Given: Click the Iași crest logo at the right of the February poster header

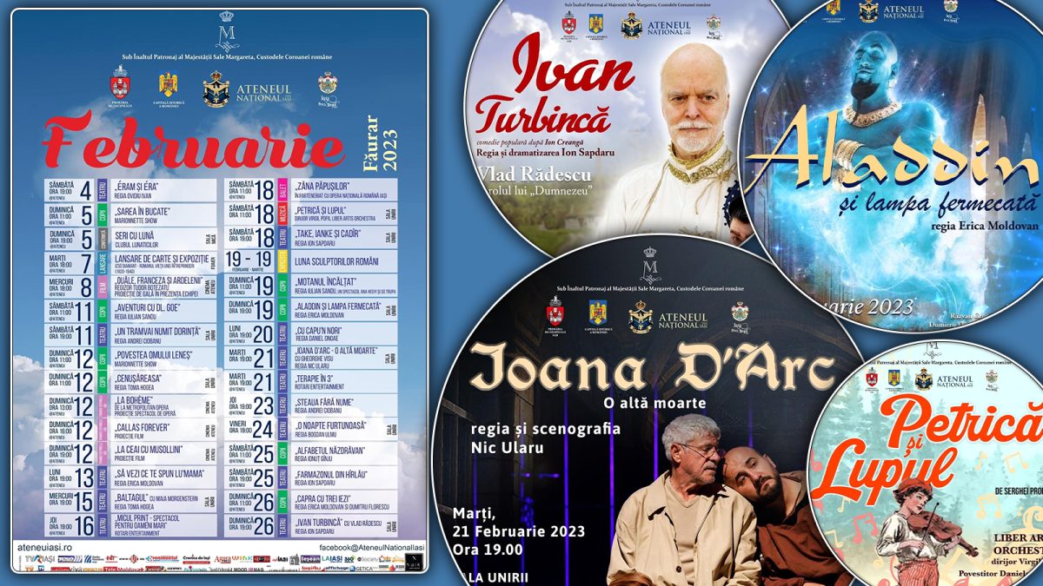Looking at the screenshot, I should click(327, 87).
